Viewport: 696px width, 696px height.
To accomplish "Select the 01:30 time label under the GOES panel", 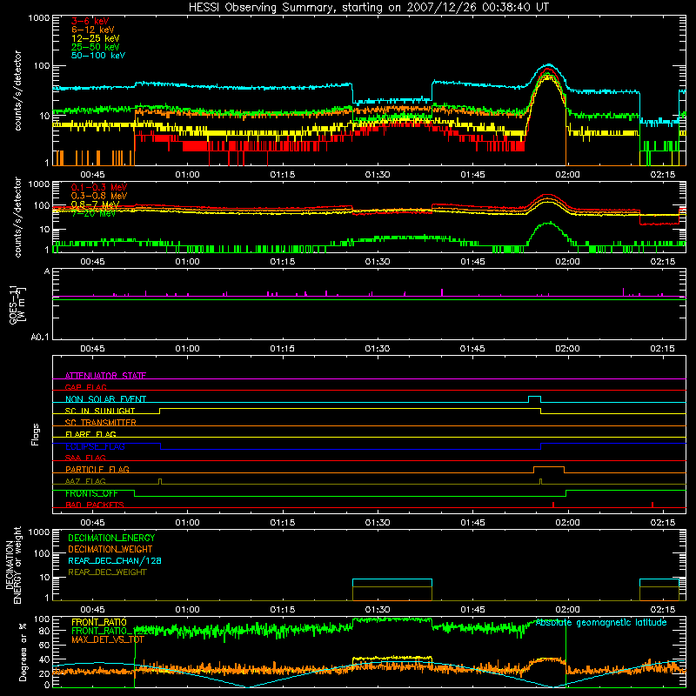I will click(x=378, y=349).
